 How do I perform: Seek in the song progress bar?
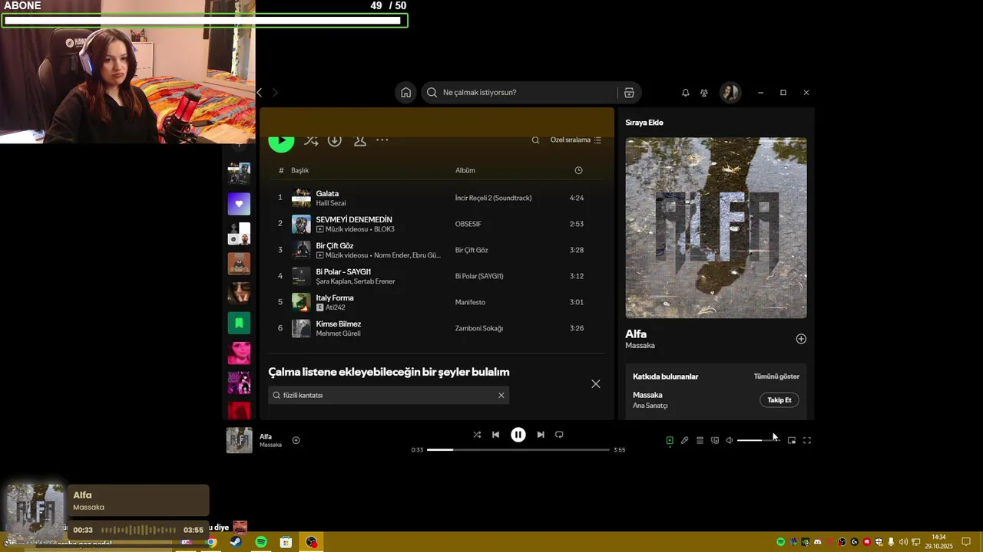coord(518,450)
